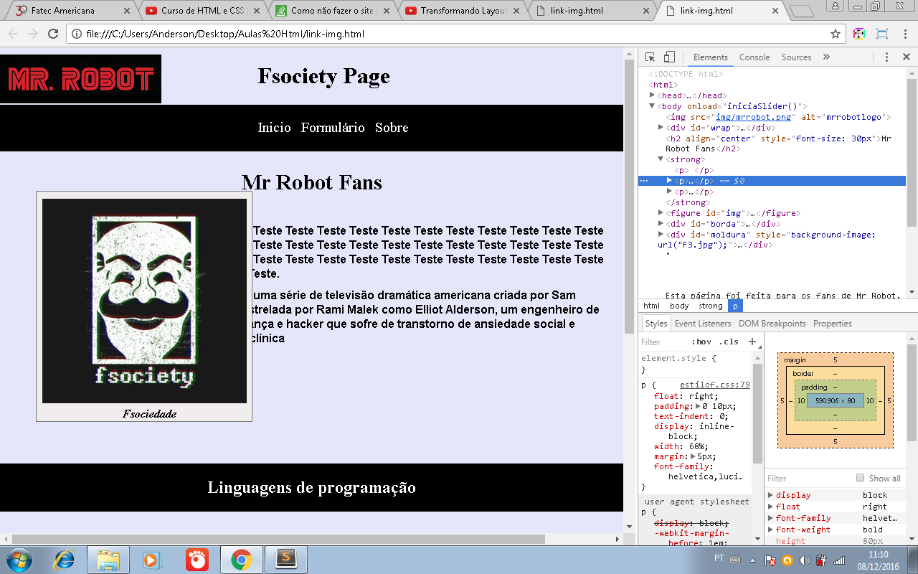
Task: Open the red recorder app in taskbar
Action: coord(197,559)
